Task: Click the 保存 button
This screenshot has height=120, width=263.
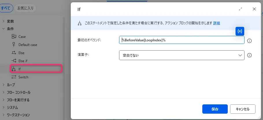Action: pos(215,109)
